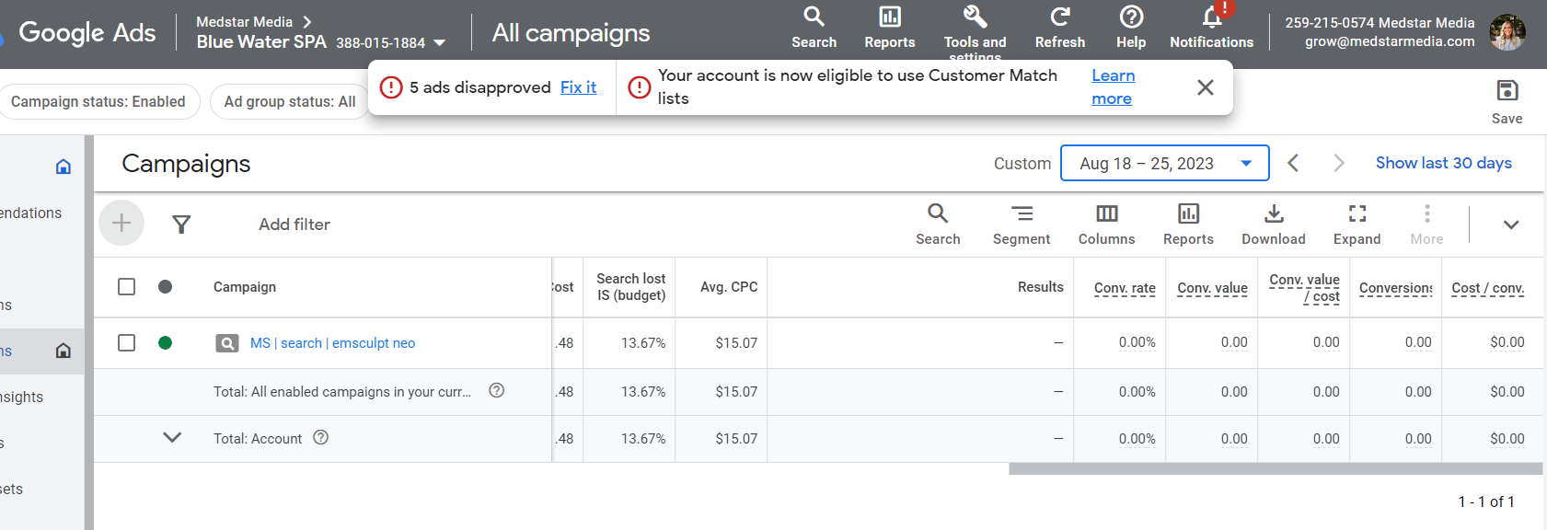Open the Notifications bell
Screen dimensions: 1547x530
pos(1211,28)
